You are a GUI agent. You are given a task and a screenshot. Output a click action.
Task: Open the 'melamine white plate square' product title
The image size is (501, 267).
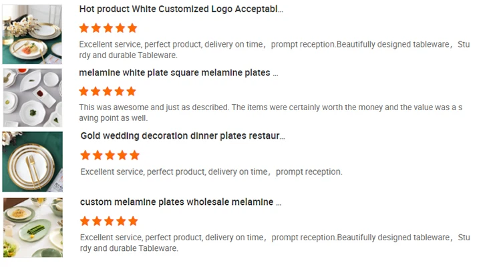[178, 73]
